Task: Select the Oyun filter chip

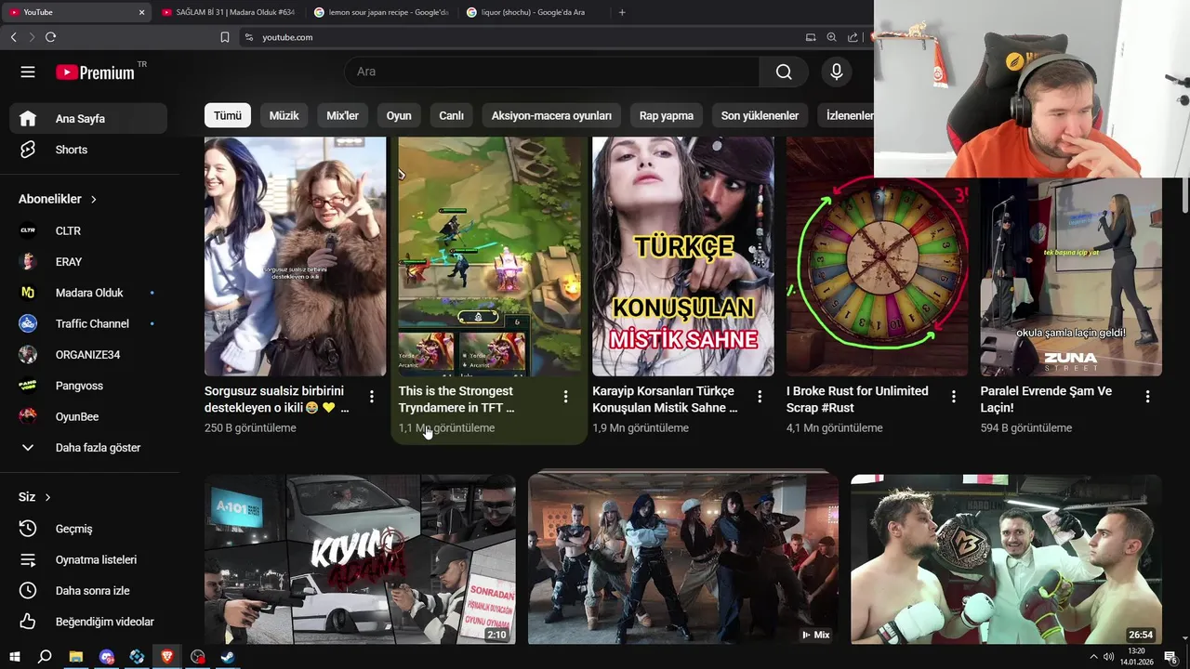Action: coord(399,115)
